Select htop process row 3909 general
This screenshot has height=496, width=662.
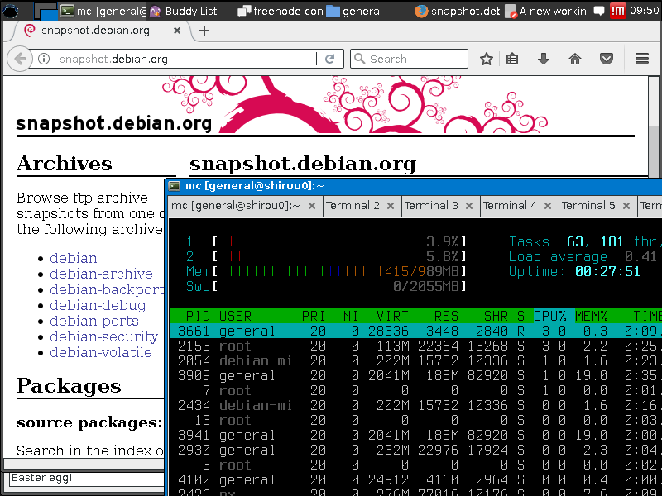pyautogui.click(x=415, y=375)
